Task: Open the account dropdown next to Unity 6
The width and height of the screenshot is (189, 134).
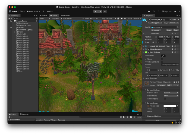Action: 22,11
